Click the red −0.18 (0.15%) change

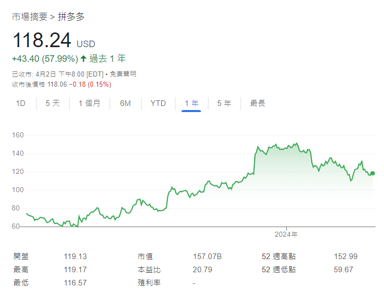(x=90, y=85)
